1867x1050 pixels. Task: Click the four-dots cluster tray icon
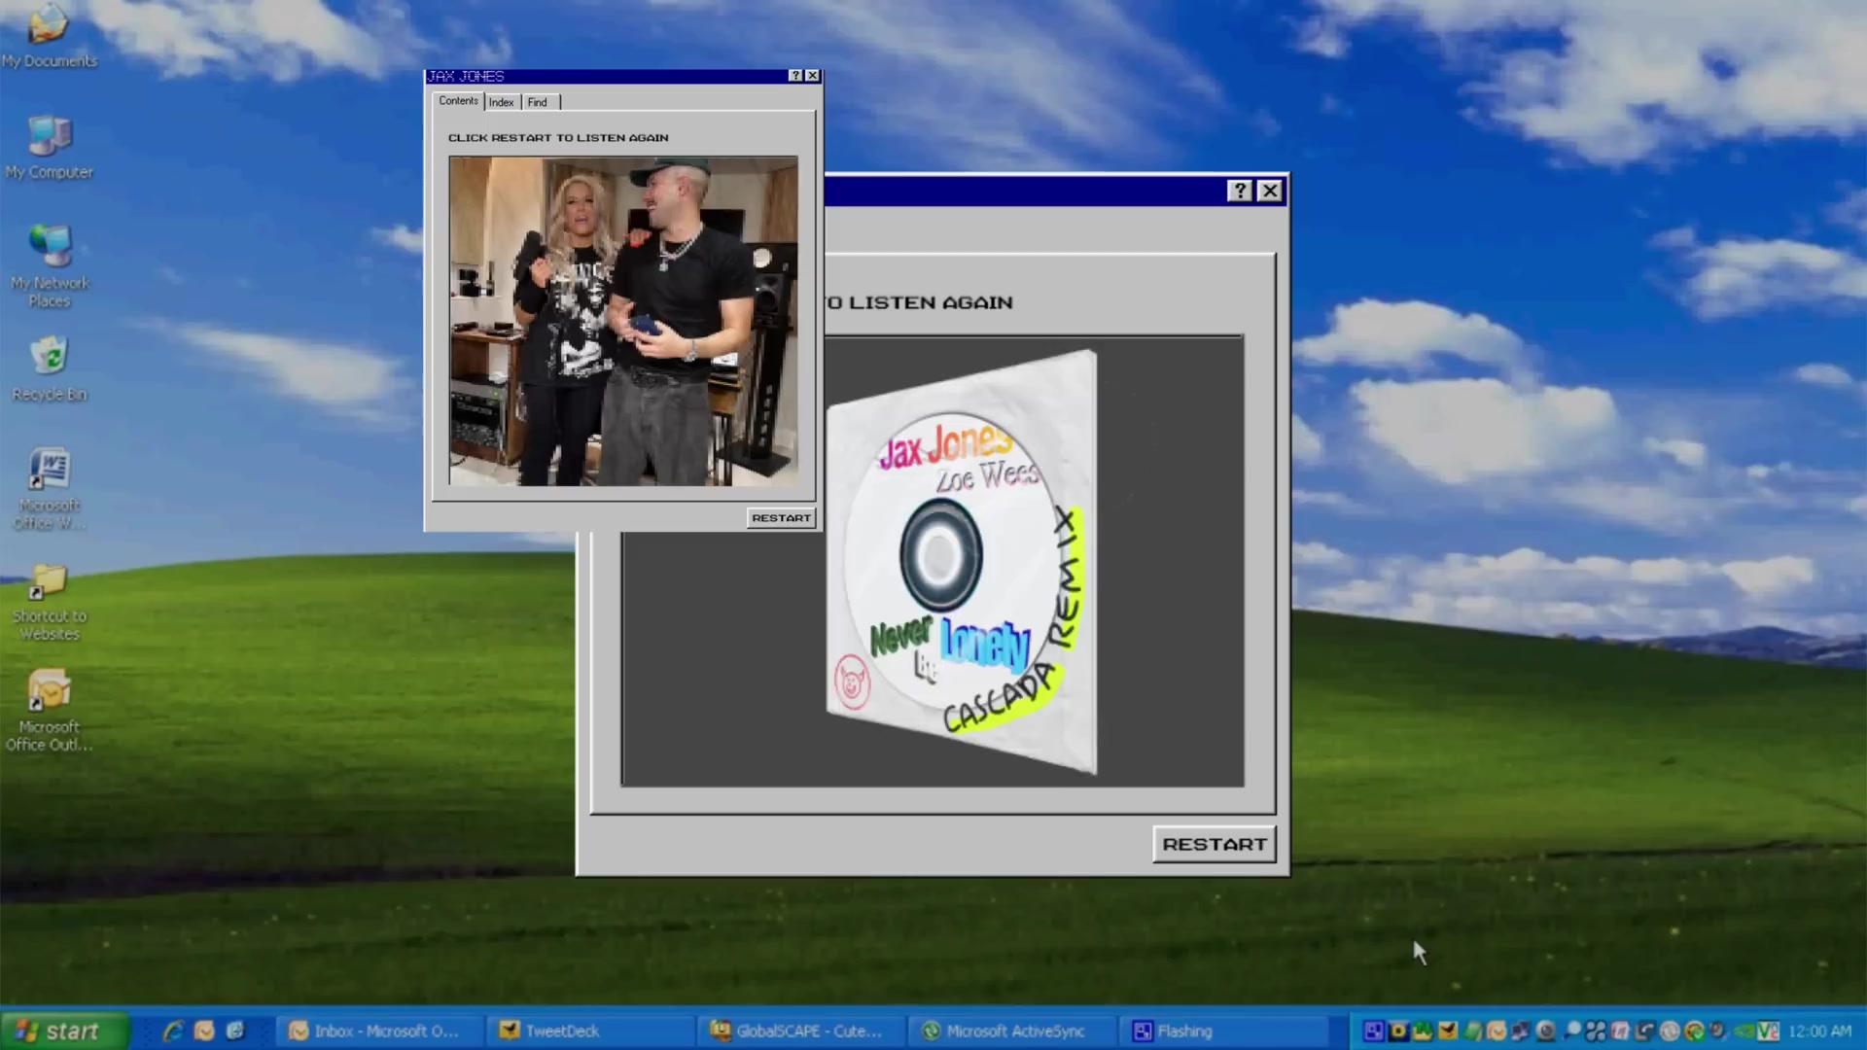coord(1596,1031)
